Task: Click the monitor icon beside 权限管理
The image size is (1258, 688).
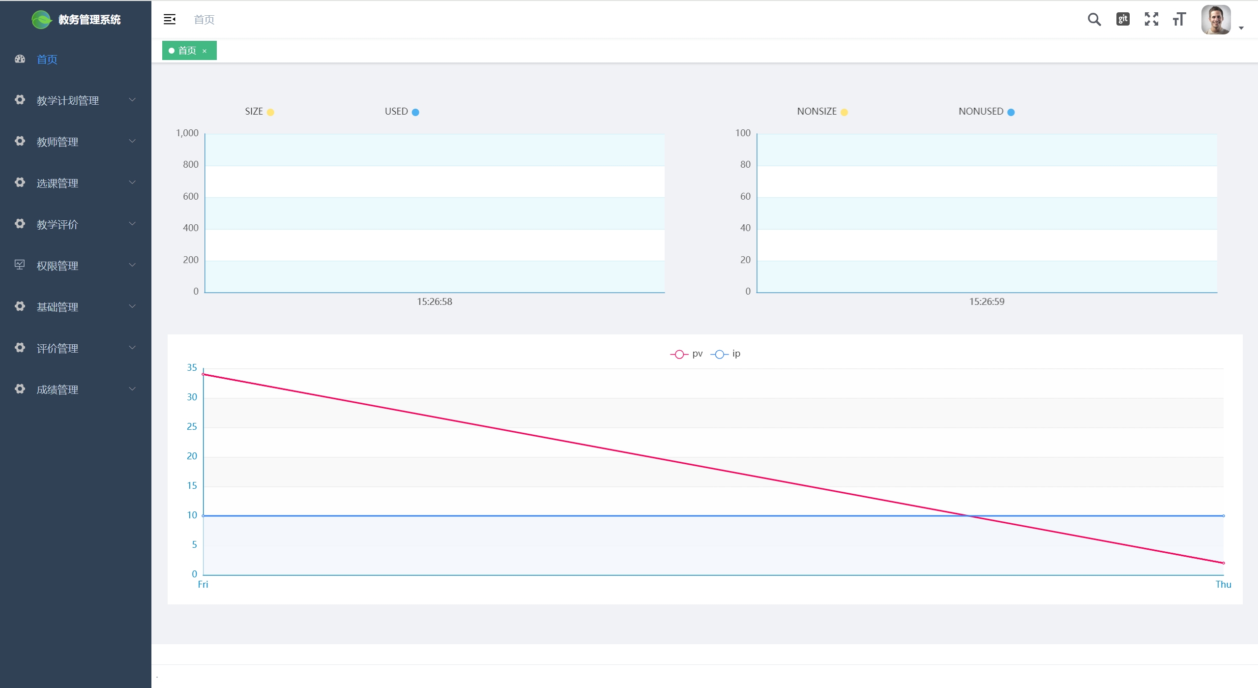Action: click(20, 265)
